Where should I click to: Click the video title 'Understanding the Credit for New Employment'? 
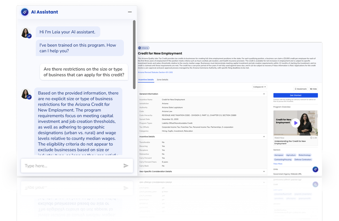tap(290, 142)
